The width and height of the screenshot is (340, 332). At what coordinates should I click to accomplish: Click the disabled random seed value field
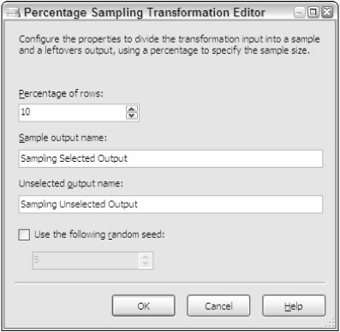point(86,260)
